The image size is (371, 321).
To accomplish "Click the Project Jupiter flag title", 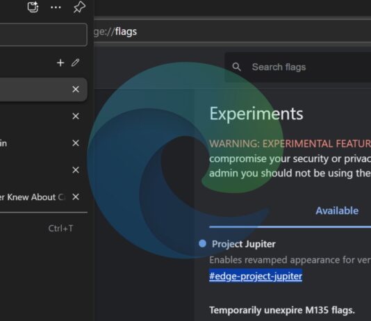I will pyautogui.click(x=243, y=244).
